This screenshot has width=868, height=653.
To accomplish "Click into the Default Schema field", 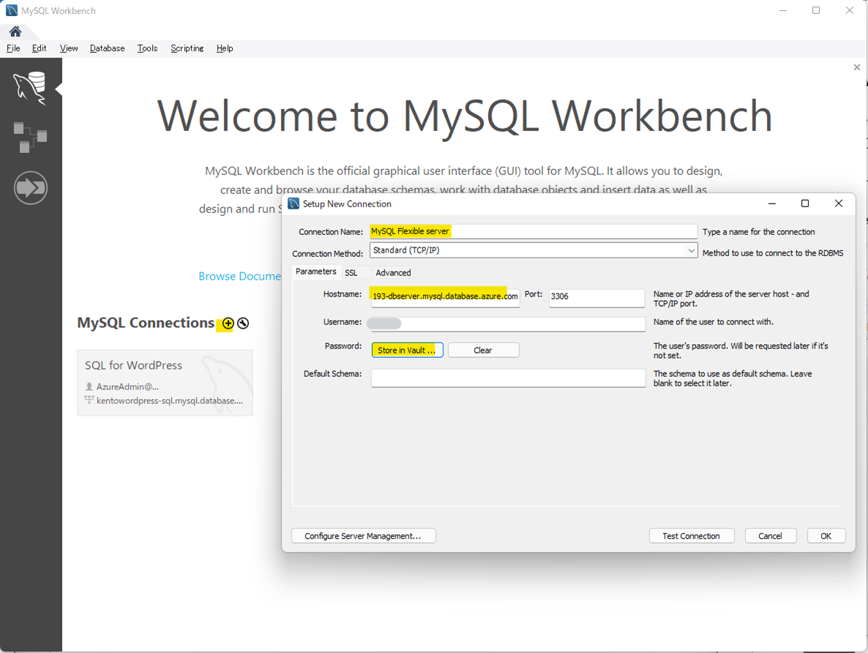I will 508,378.
